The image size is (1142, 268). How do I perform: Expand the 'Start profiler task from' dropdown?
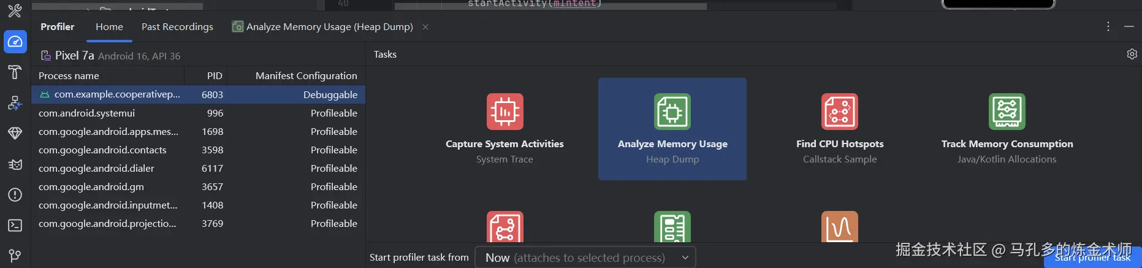pyautogui.click(x=585, y=258)
